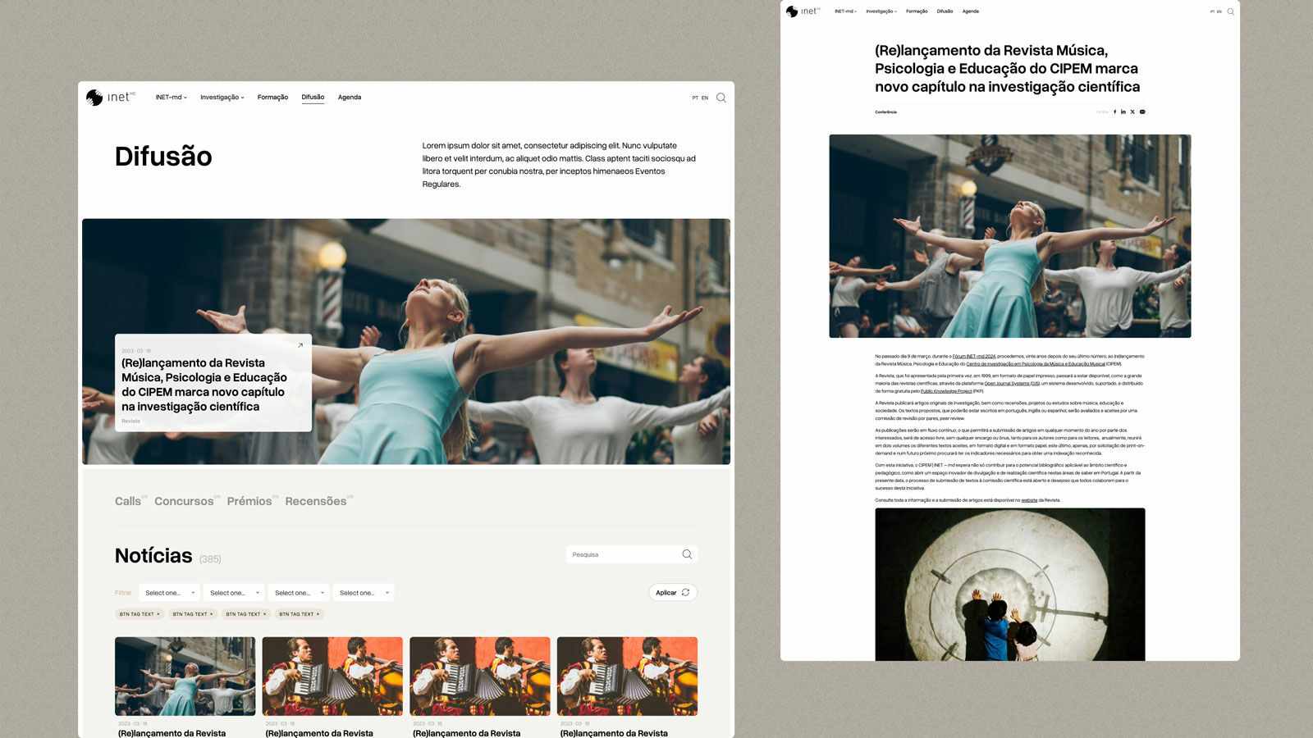Click the Conferência category label under article title
The image size is (1313, 738).
[x=885, y=112]
